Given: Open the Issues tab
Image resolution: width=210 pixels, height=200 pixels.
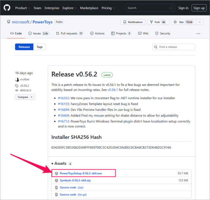Looking at the screenshot, I should tap(39, 33).
